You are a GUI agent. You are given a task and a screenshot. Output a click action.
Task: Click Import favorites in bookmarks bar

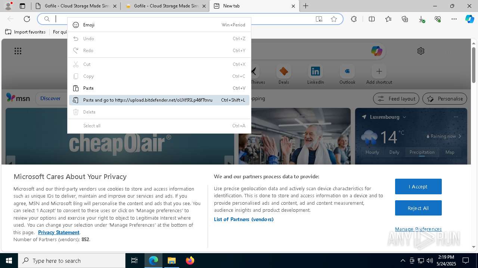(25, 32)
